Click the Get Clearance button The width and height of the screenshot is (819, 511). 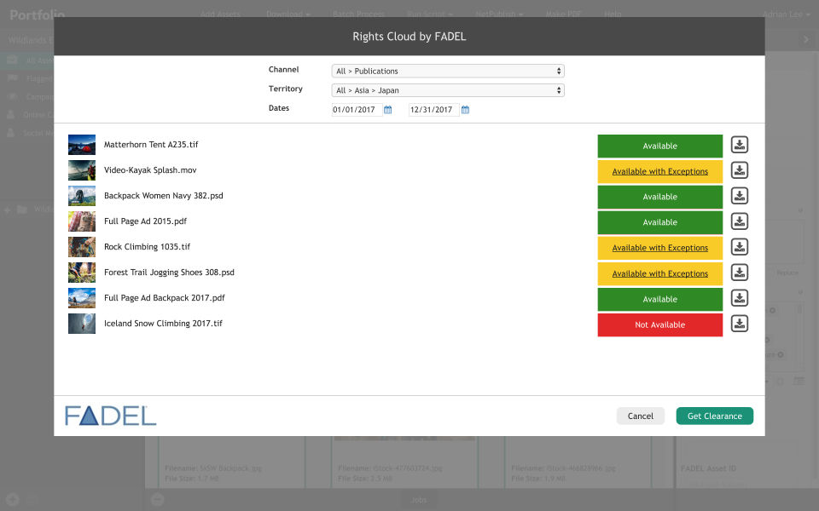715,416
